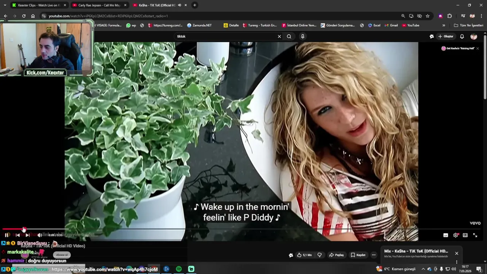The width and height of the screenshot is (487, 274).
Task: Open taskbar volume control
Action: [x=454, y=269]
